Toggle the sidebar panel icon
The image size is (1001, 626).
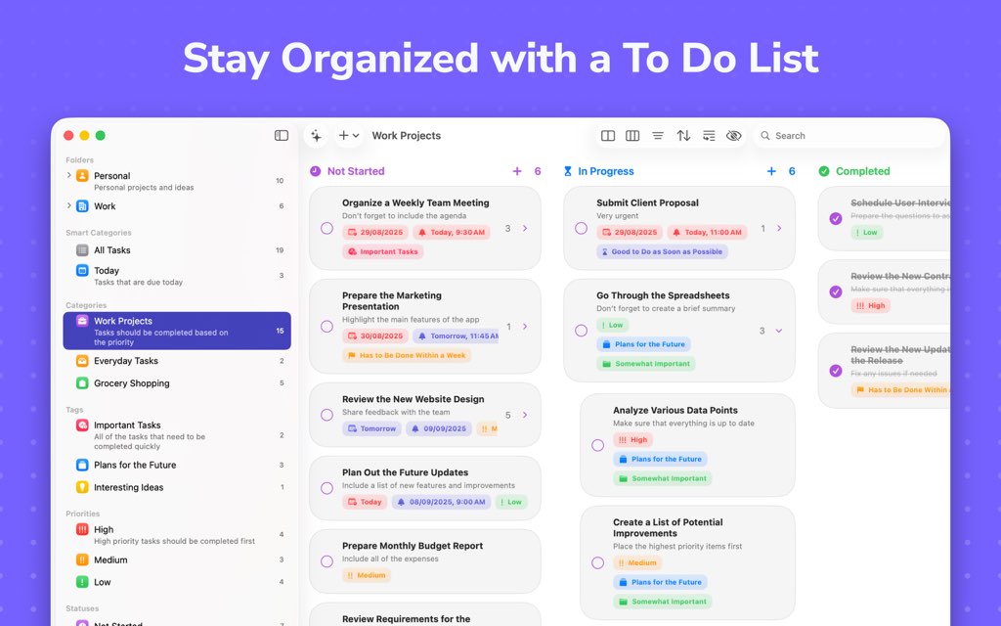point(282,135)
